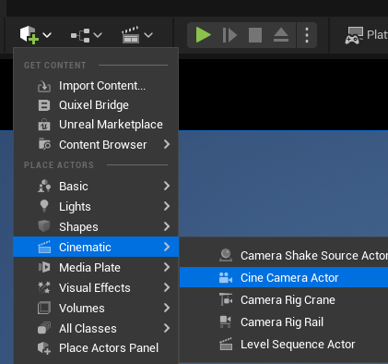This screenshot has height=364, width=388.
Task: Click the Import Content icon
Action: point(44,86)
